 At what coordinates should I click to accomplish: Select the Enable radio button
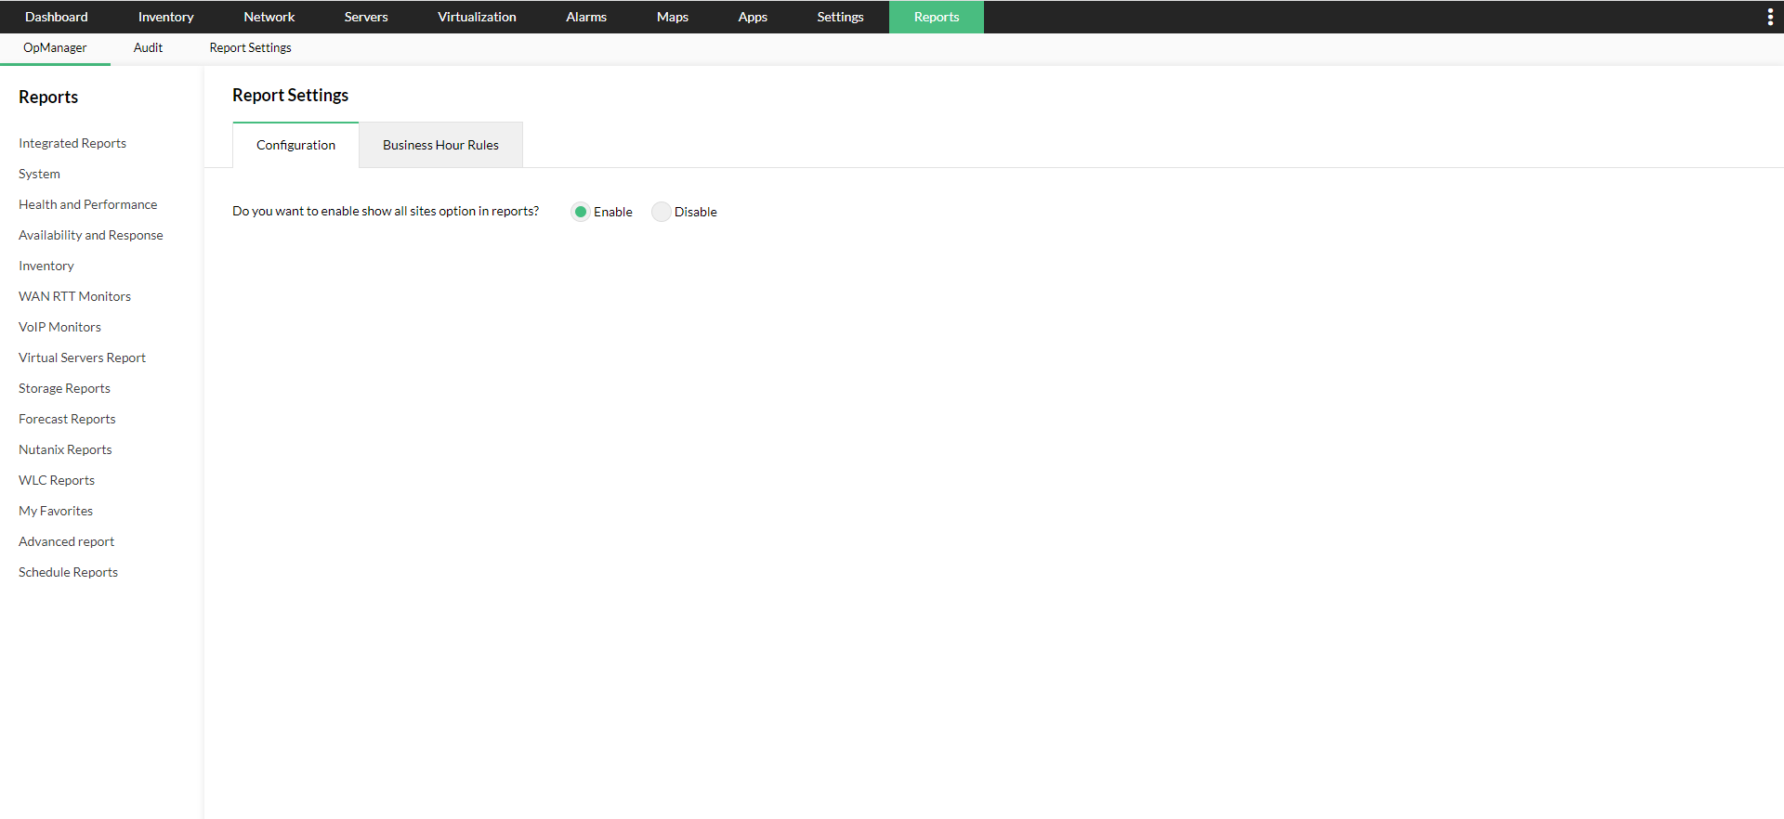[581, 212]
